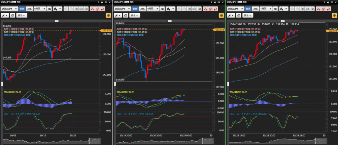Click help question mark on 8時間 chart

[x=98, y=2]
